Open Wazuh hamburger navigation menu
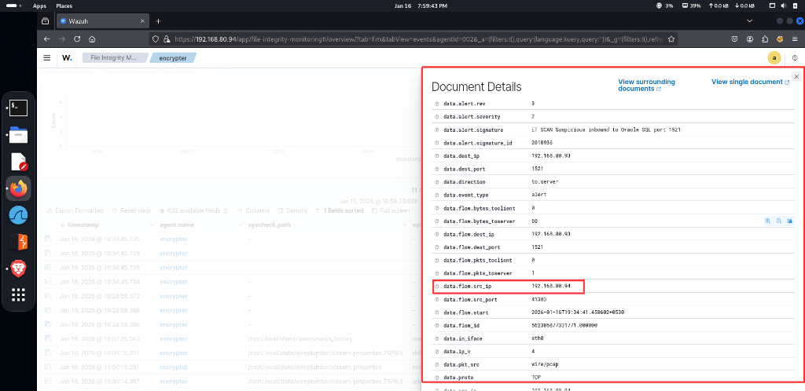805x391 pixels. tap(46, 58)
